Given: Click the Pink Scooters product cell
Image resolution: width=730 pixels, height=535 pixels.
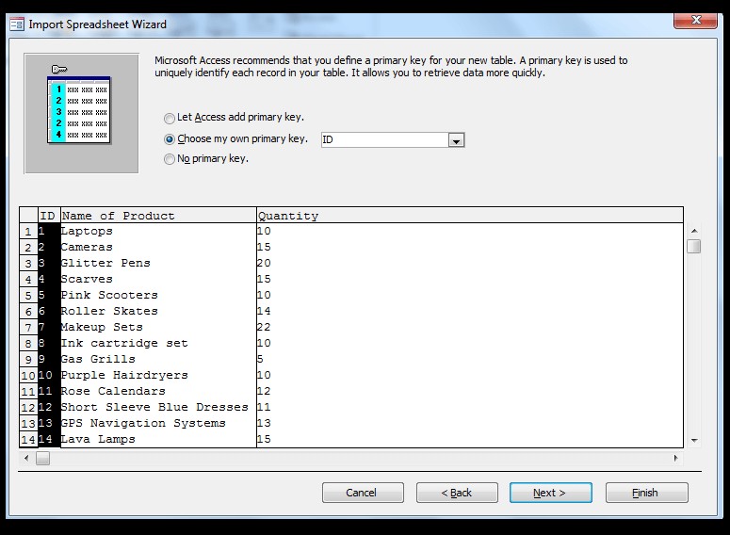Looking at the screenshot, I should point(158,295).
